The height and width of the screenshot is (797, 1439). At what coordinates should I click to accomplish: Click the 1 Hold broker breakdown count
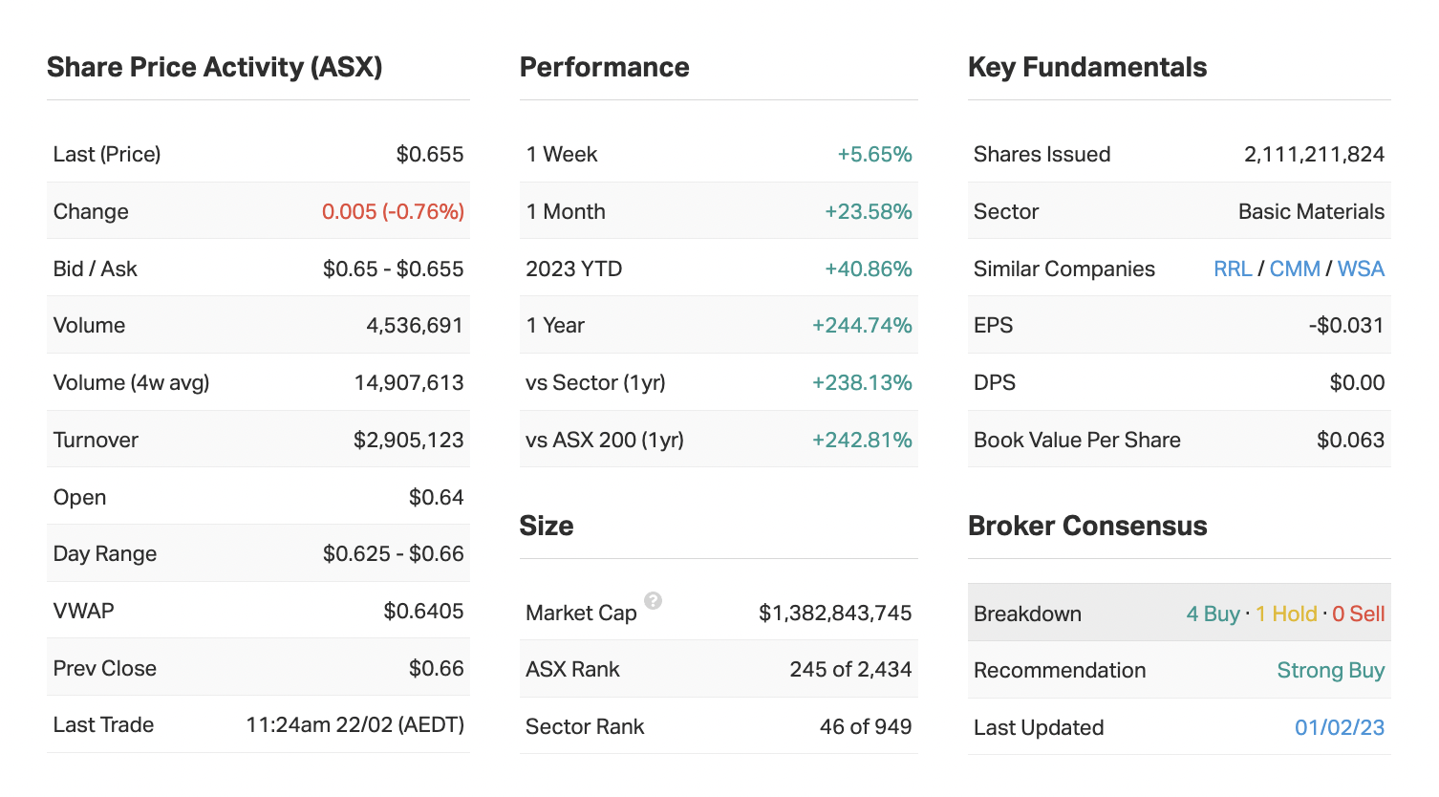pos(1286,614)
